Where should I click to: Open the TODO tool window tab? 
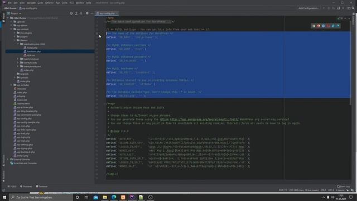(x=12, y=186)
